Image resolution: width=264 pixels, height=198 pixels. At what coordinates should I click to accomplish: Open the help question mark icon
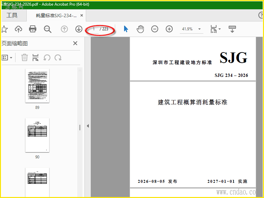click(261, 16)
